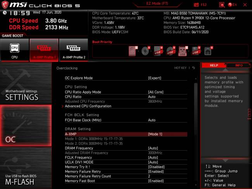Select the network boot device icon

pos(207,51)
